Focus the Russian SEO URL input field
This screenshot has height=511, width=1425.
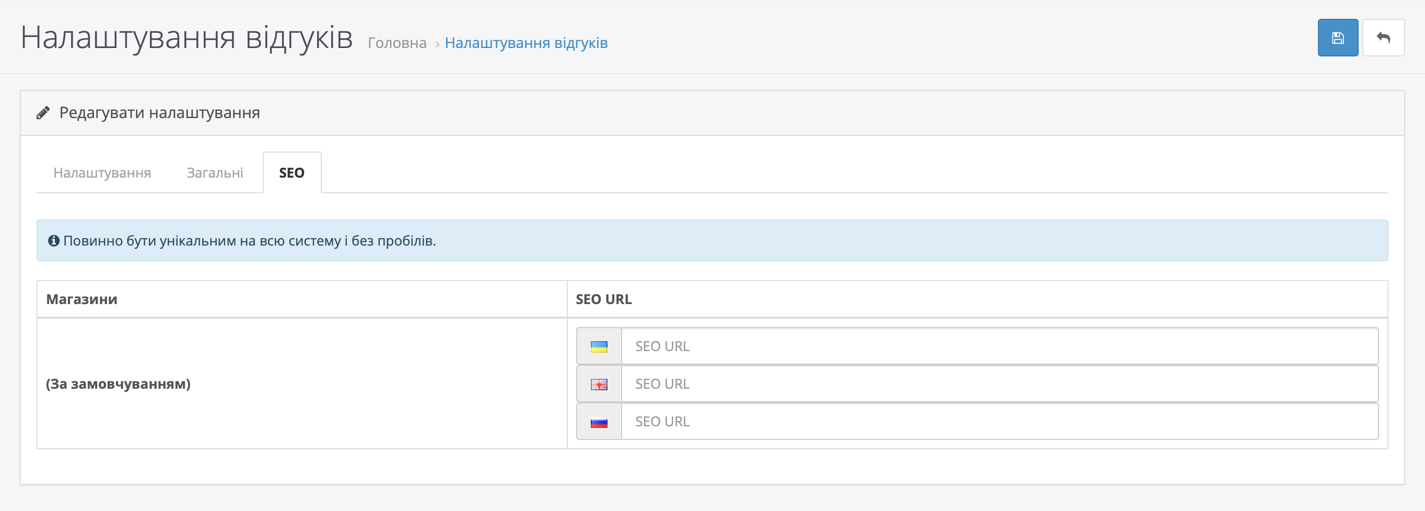(x=999, y=422)
